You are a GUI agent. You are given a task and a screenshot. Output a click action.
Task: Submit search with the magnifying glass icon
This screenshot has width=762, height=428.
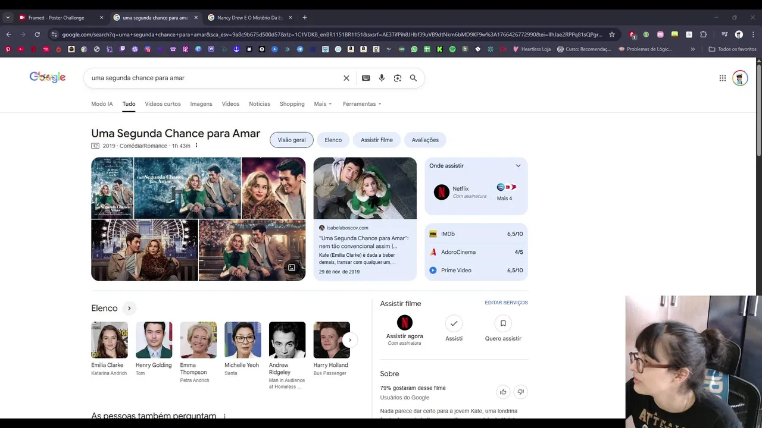click(413, 78)
